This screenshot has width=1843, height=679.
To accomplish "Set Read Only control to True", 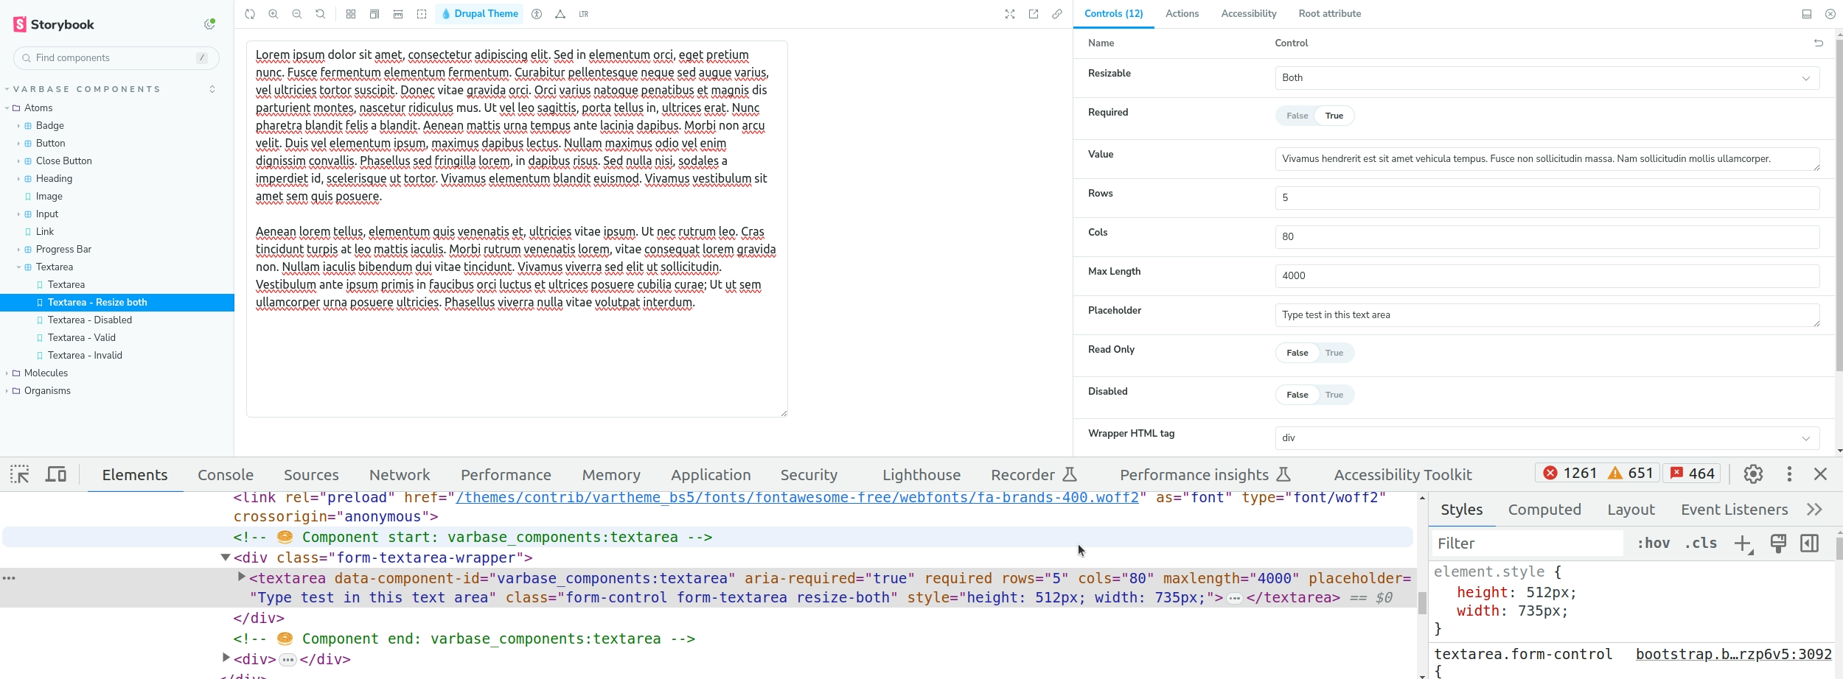I will pos(1334,353).
